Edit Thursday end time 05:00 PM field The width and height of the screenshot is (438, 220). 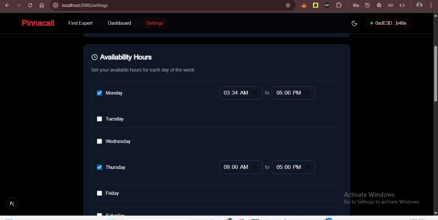293,167
